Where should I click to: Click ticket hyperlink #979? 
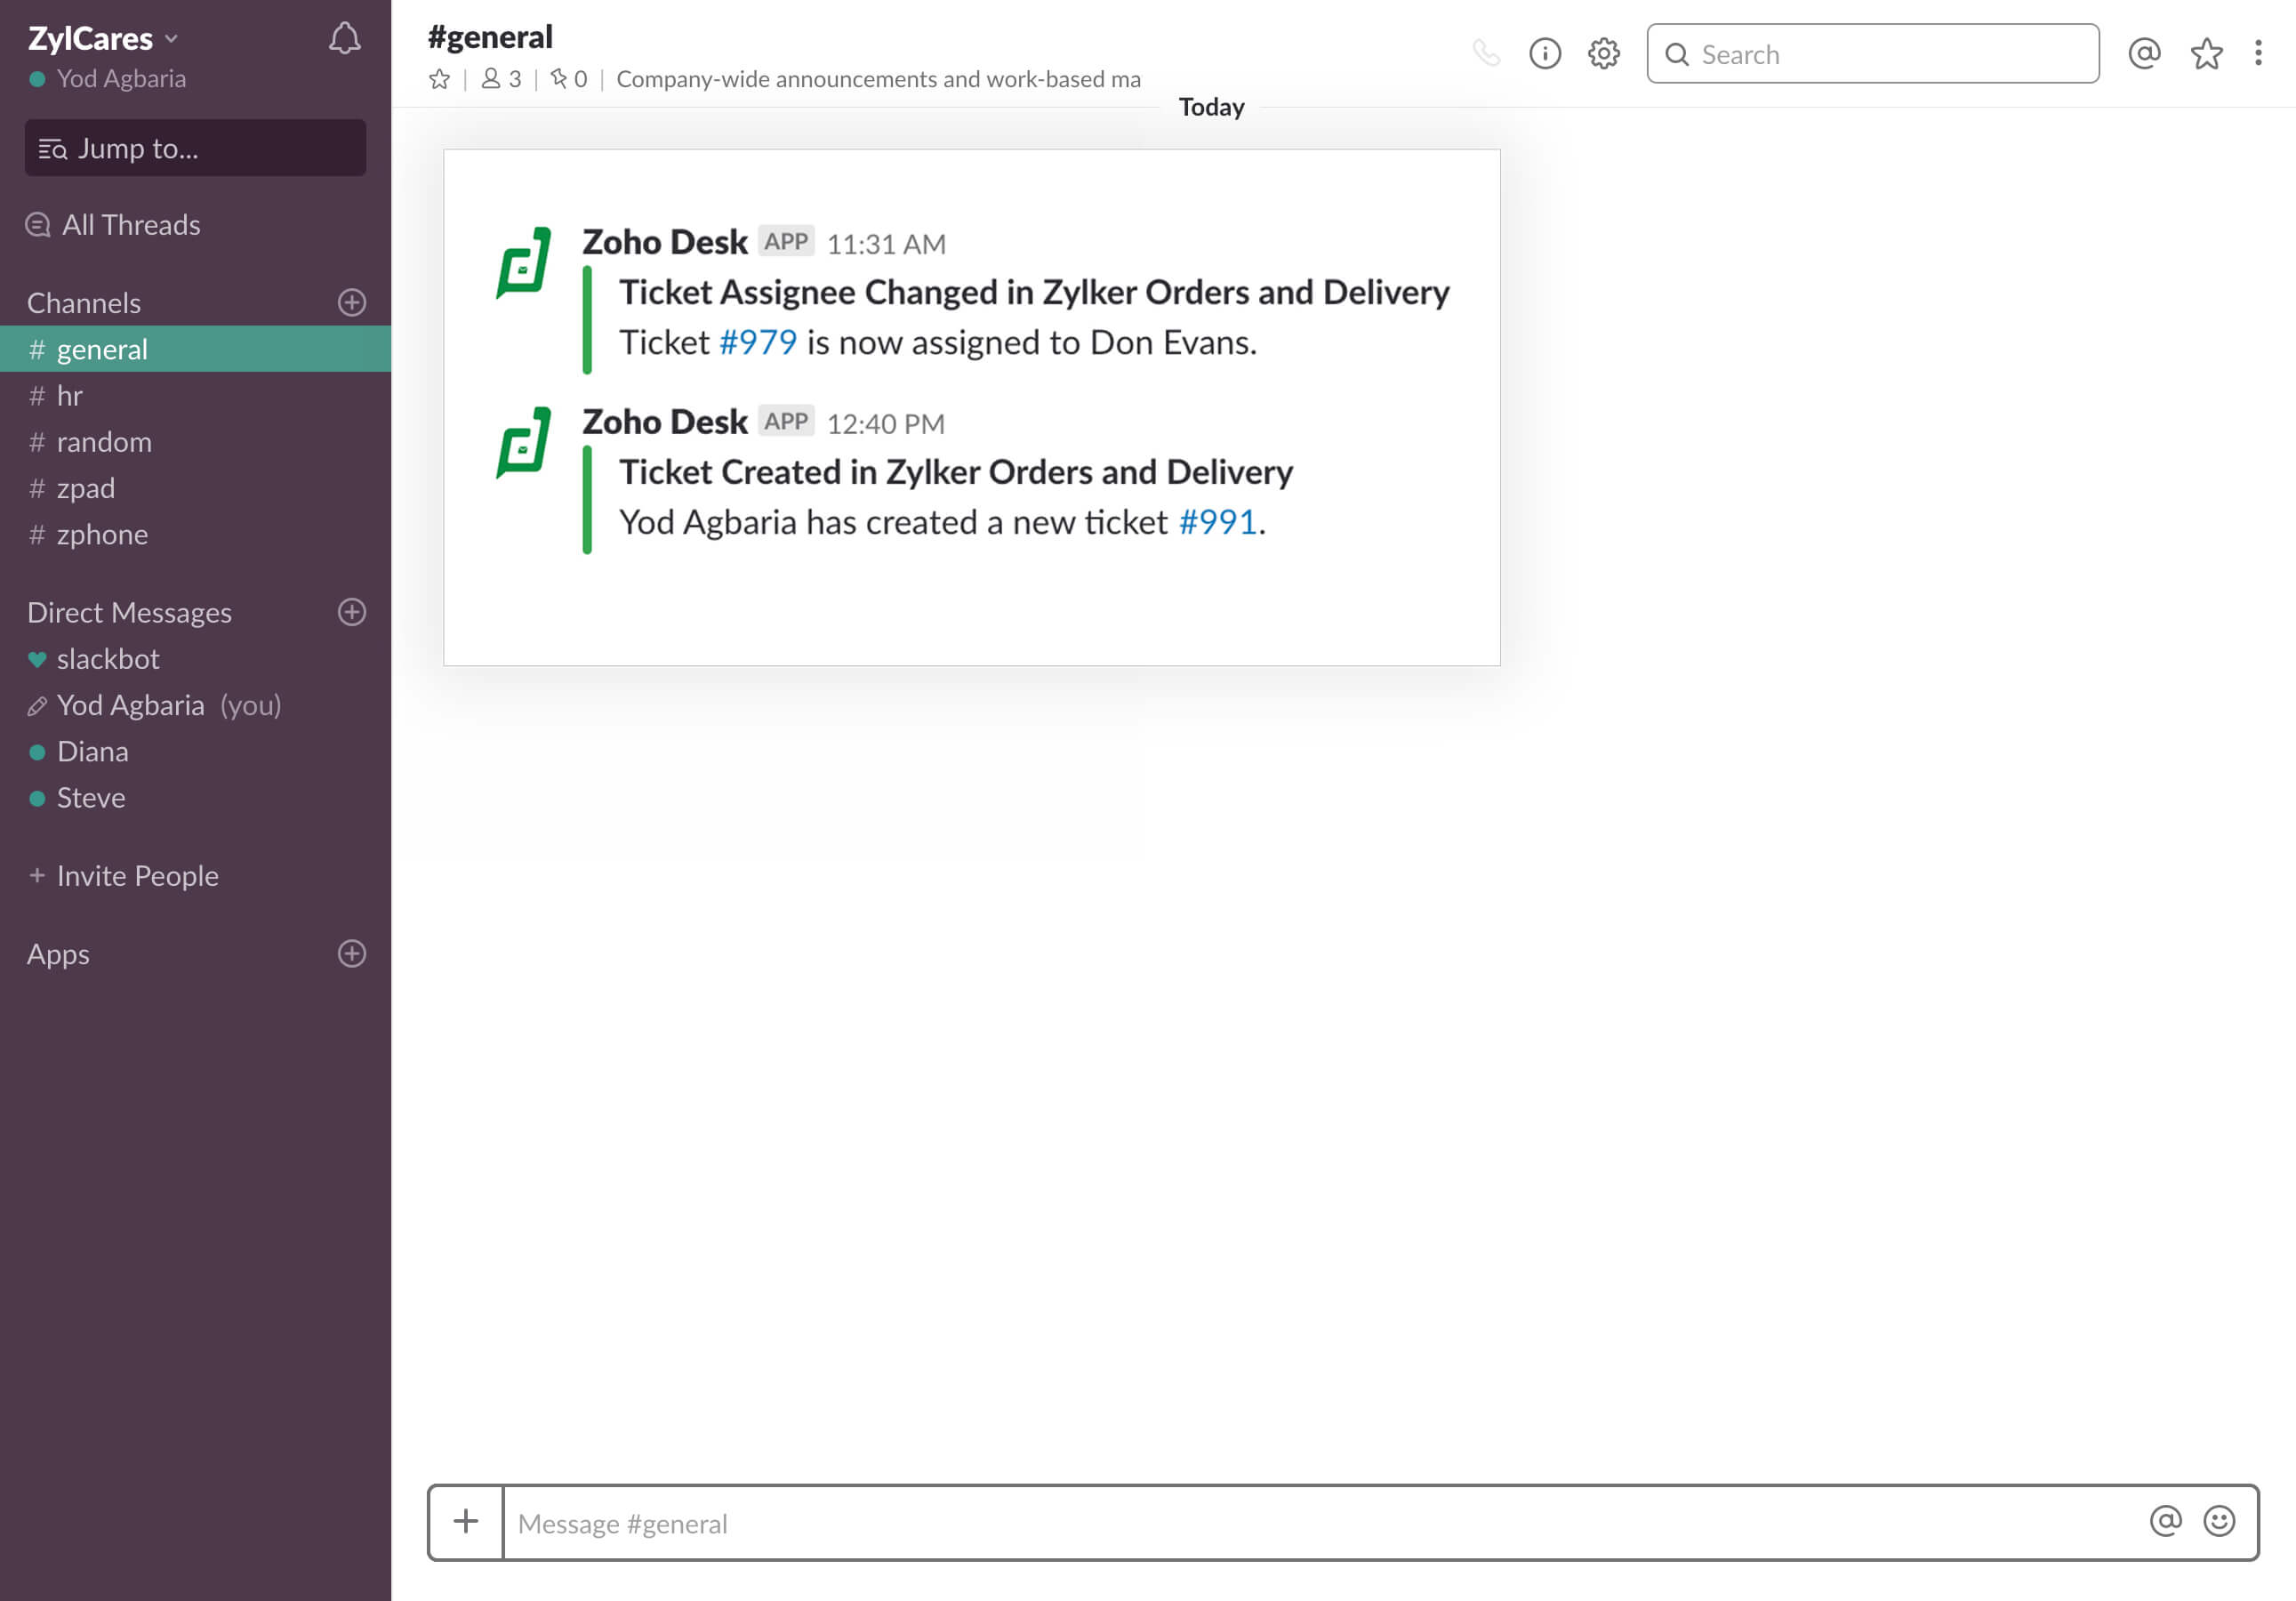point(759,342)
